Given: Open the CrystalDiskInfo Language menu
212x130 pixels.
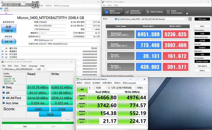Looking at the screenshot, I should 62,6.
